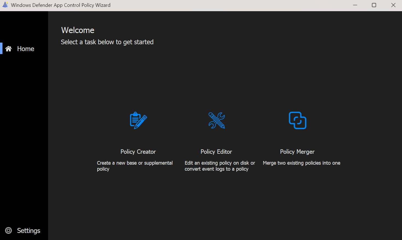Viewport: 402px width, 240px height.
Task: Choose the Policy Editor title text
Action: point(216,152)
